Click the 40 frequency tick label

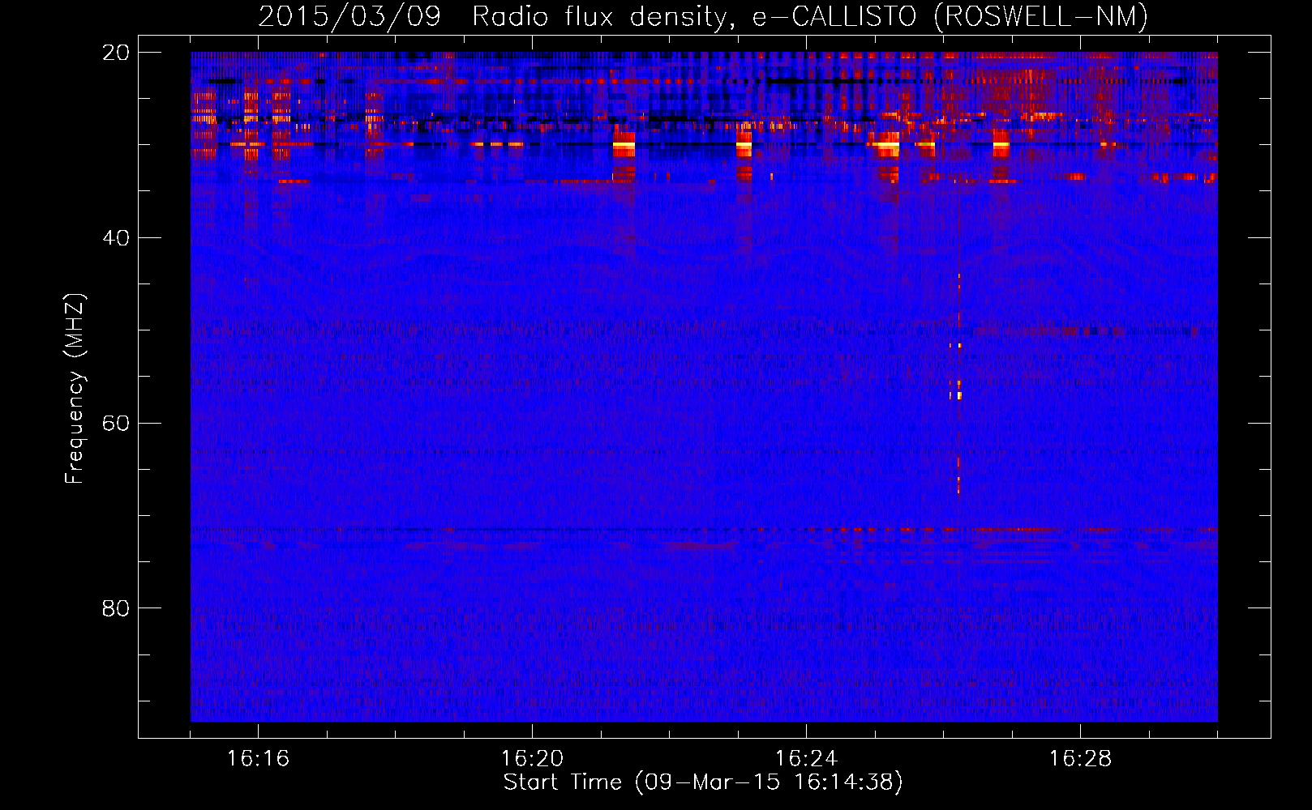point(116,238)
